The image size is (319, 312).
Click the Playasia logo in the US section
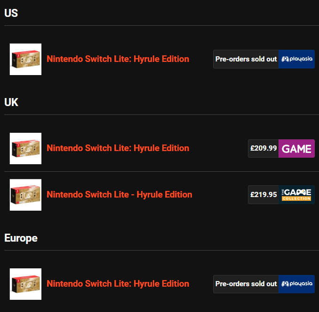296,59
